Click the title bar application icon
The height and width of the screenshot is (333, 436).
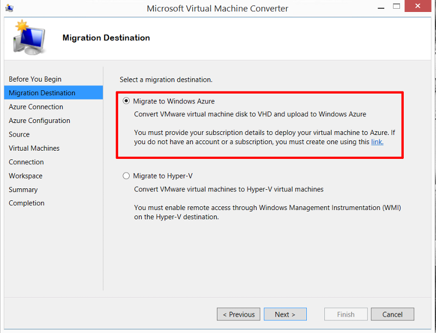[9, 8]
